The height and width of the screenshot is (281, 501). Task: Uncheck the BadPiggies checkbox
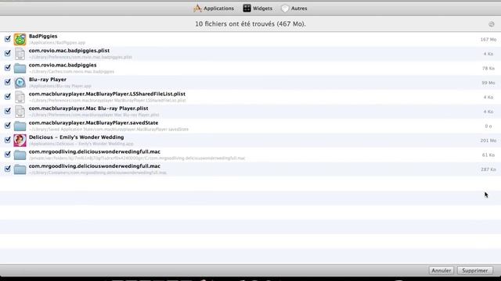[8, 39]
